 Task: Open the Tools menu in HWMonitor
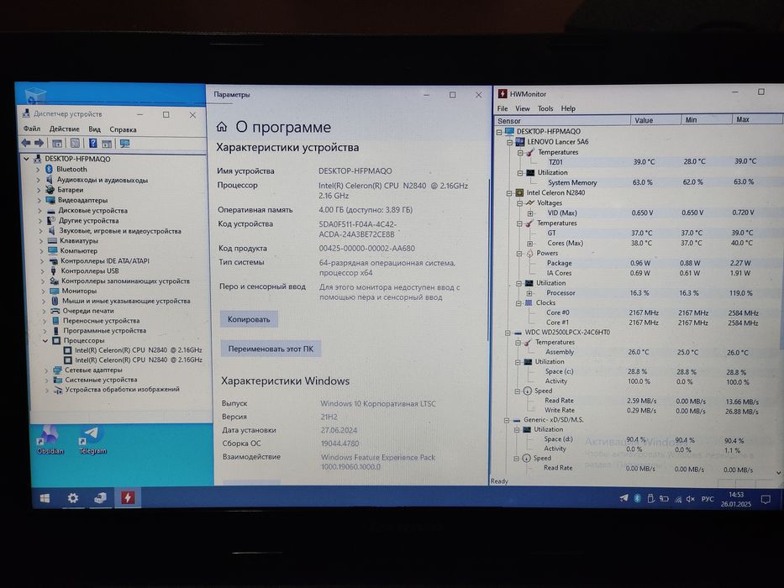click(545, 108)
